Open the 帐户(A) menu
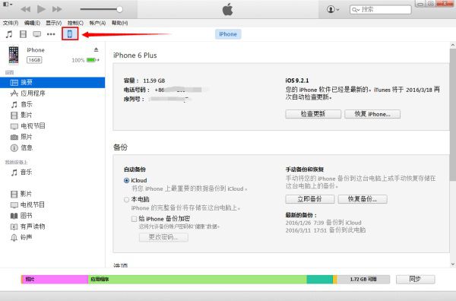Image resolution: width=456 pixels, height=301 pixels. [x=97, y=23]
